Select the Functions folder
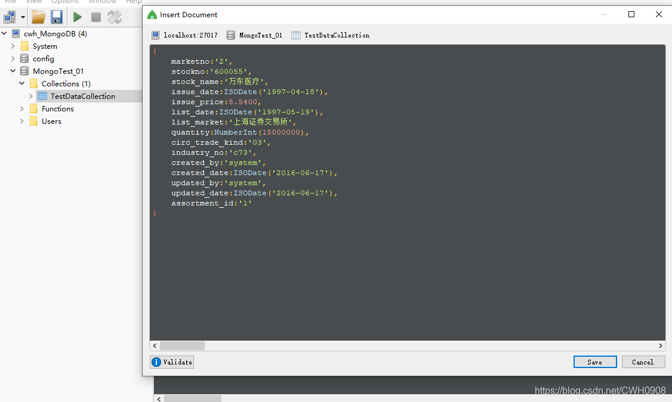The image size is (672, 402). pos(58,108)
